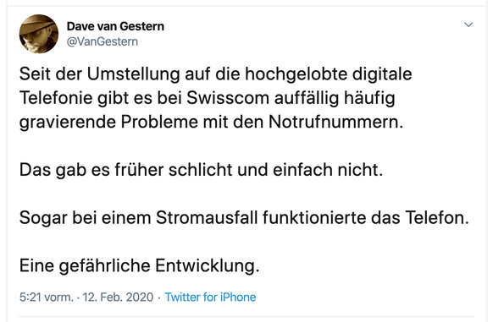Click the word Swisscom in the tweet
493x322 pixels.
pos(228,97)
